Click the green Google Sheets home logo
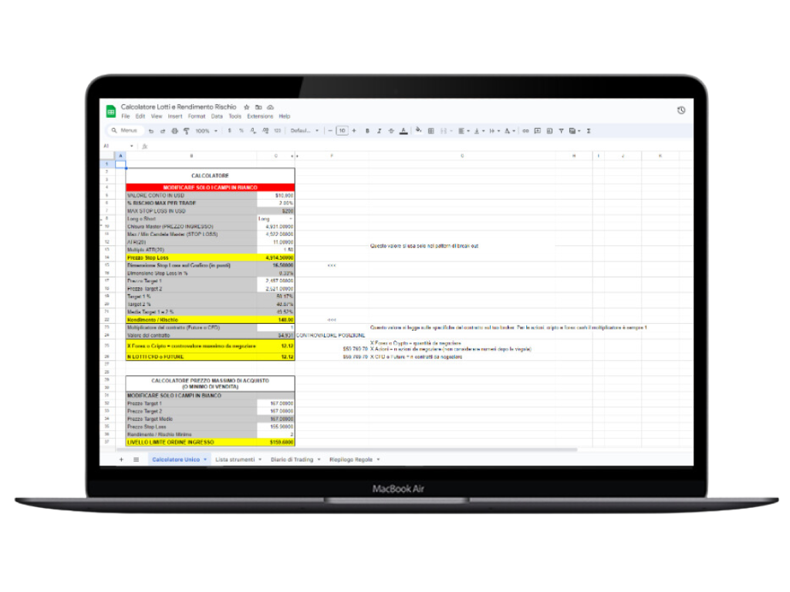This screenshot has height=592, width=790. pyautogui.click(x=111, y=112)
